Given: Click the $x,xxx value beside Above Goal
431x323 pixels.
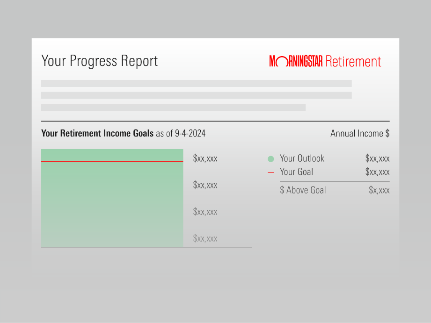Looking at the screenshot, I should 379,190.
